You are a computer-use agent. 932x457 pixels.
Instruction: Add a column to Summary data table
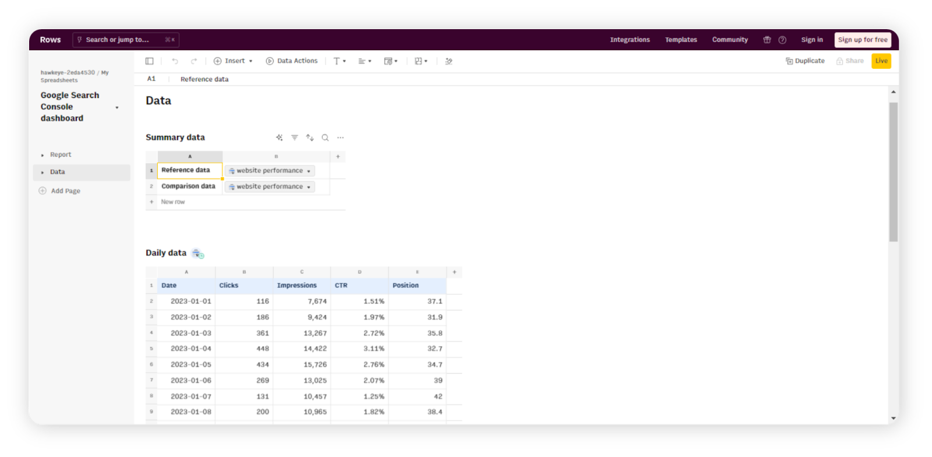pos(338,157)
